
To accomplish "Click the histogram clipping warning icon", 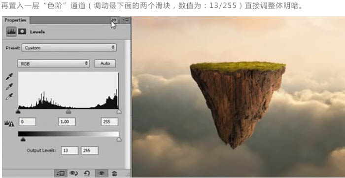I will [9, 123].
